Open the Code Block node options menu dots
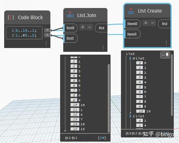179x143 pixels. [x=46, y=44]
